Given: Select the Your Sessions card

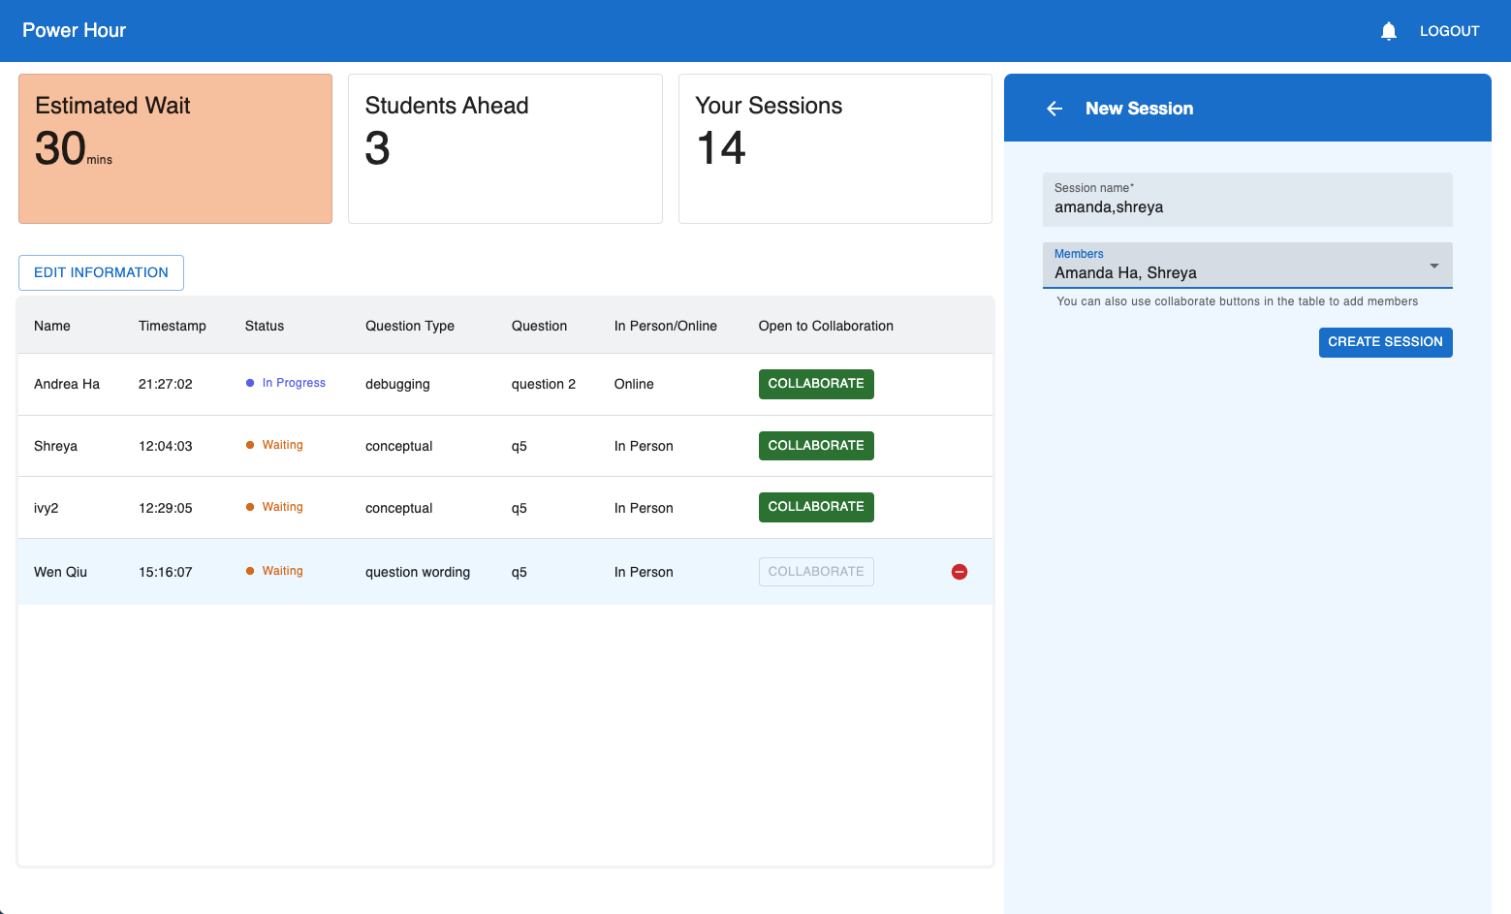Looking at the screenshot, I should coord(834,148).
